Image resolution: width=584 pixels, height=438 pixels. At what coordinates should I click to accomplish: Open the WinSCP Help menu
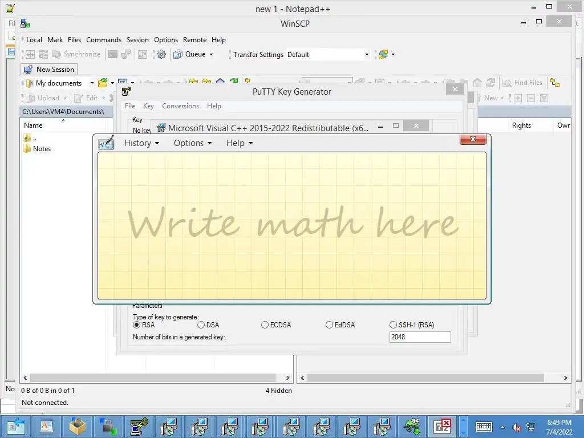point(218,40)
